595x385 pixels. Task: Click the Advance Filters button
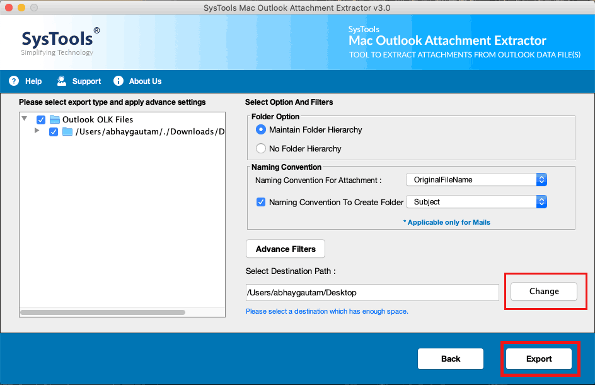[286, 249]
